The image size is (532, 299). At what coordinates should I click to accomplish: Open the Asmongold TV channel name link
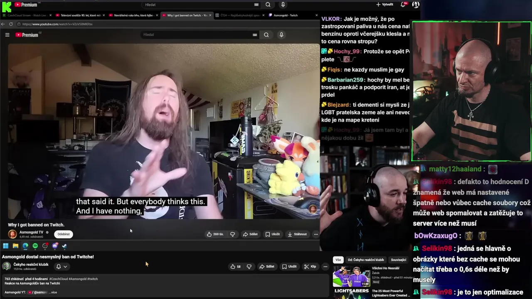[31, 232]
